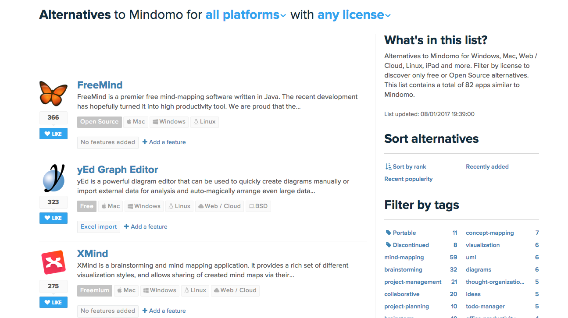Screen dimensions: 568x318
Task: Click the Excel import feature tag
Action: pyautogui.click(x=99, y=227)
